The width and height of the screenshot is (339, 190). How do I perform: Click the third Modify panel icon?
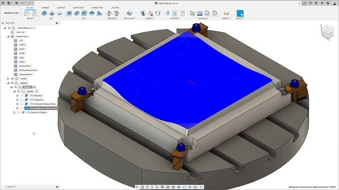coord(158,13)
